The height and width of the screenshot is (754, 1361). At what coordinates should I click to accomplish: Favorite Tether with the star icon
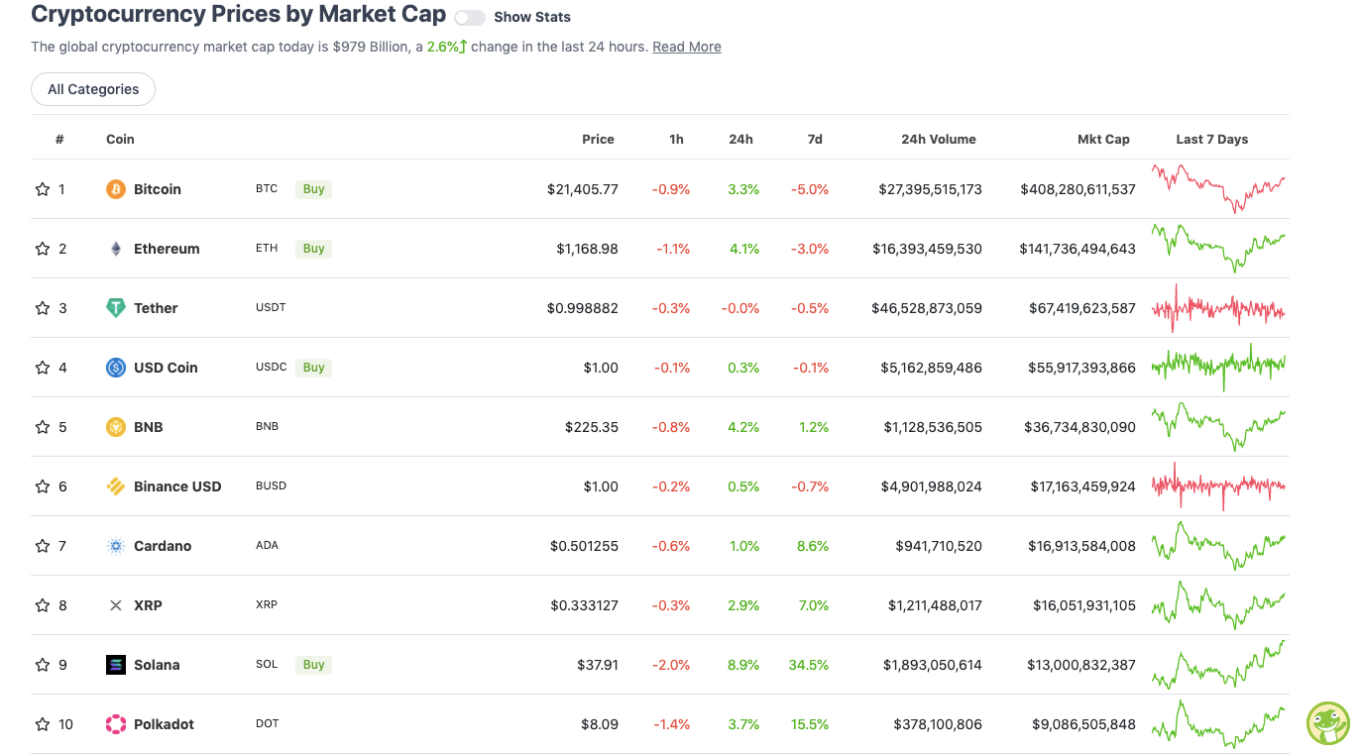(43, 308)
